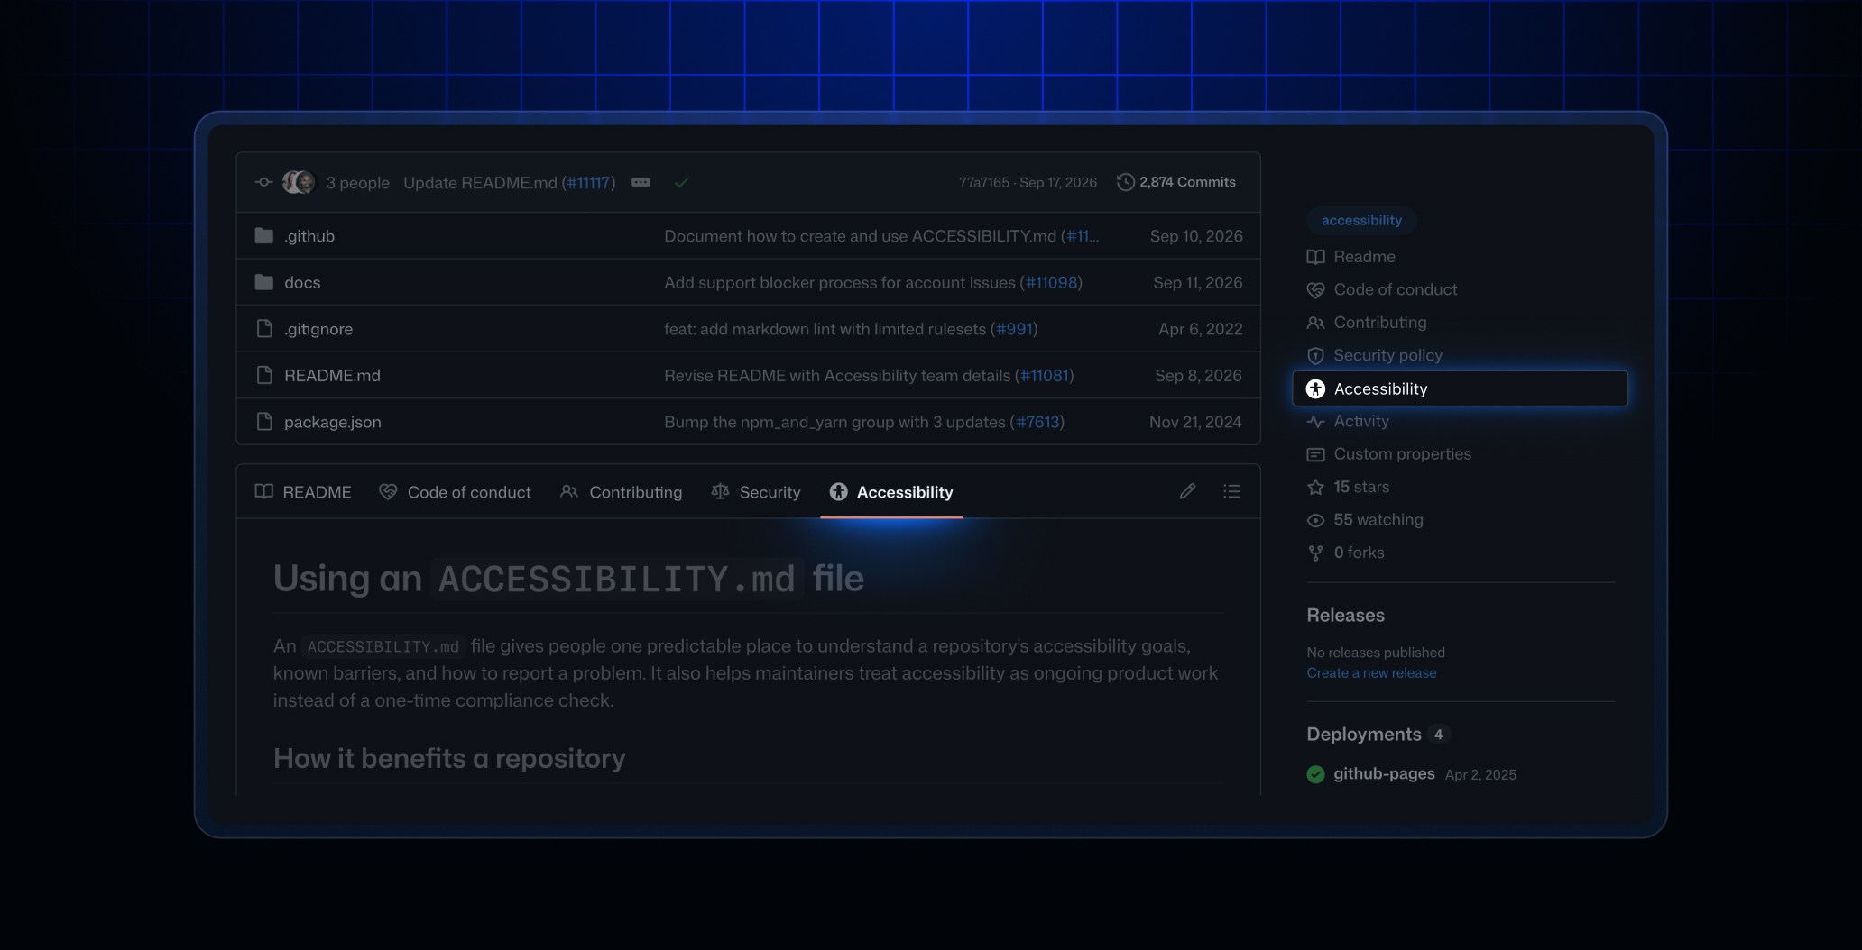
Task: Click the commit node icon
Action: click(263, 182)
